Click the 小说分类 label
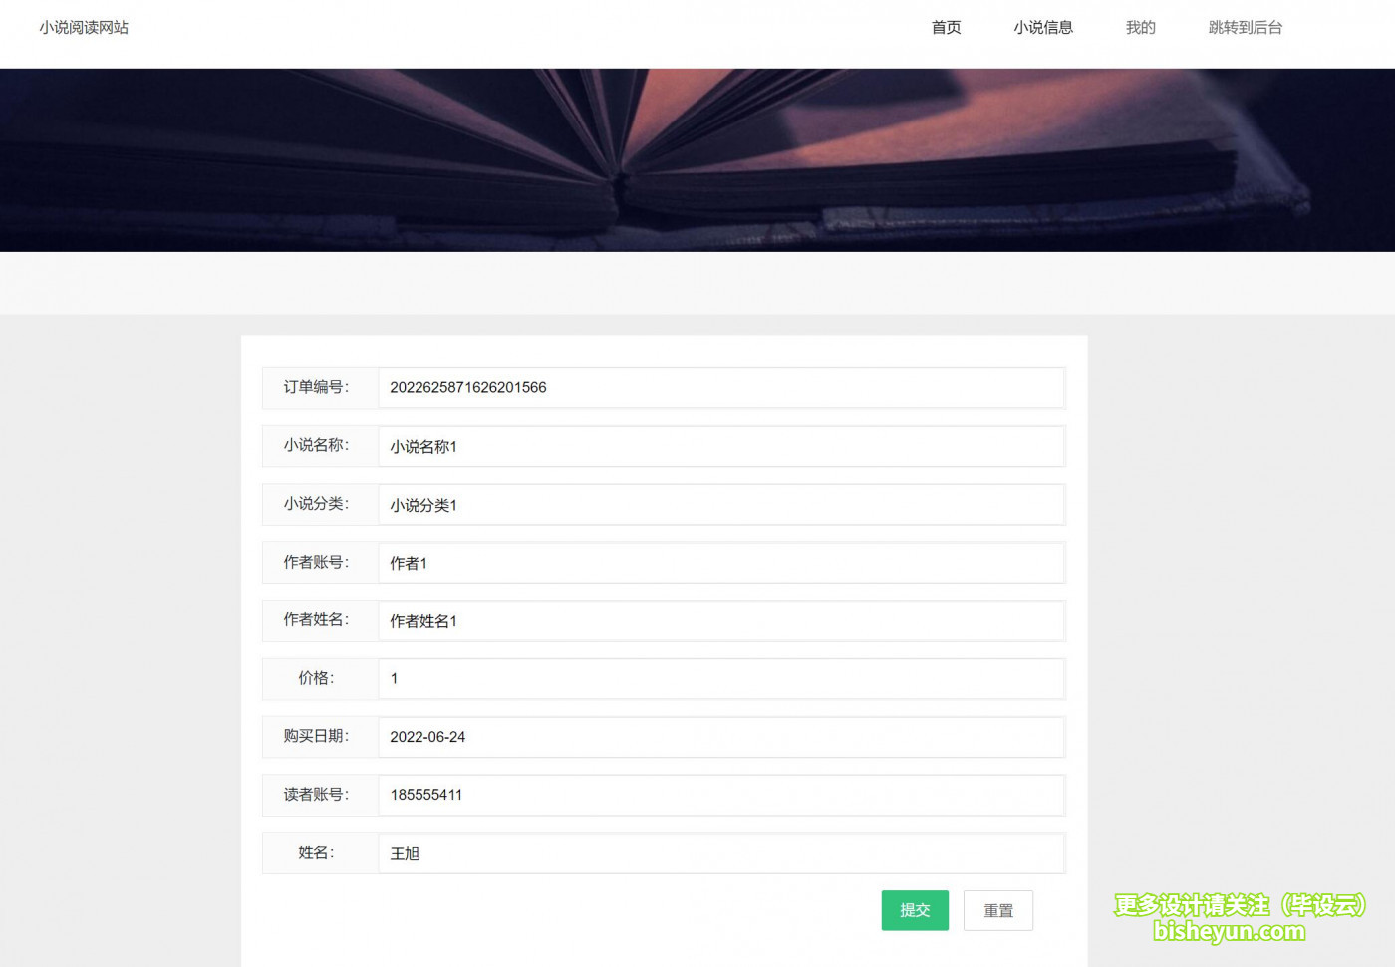1395x967 pixels. click(316, 504)
